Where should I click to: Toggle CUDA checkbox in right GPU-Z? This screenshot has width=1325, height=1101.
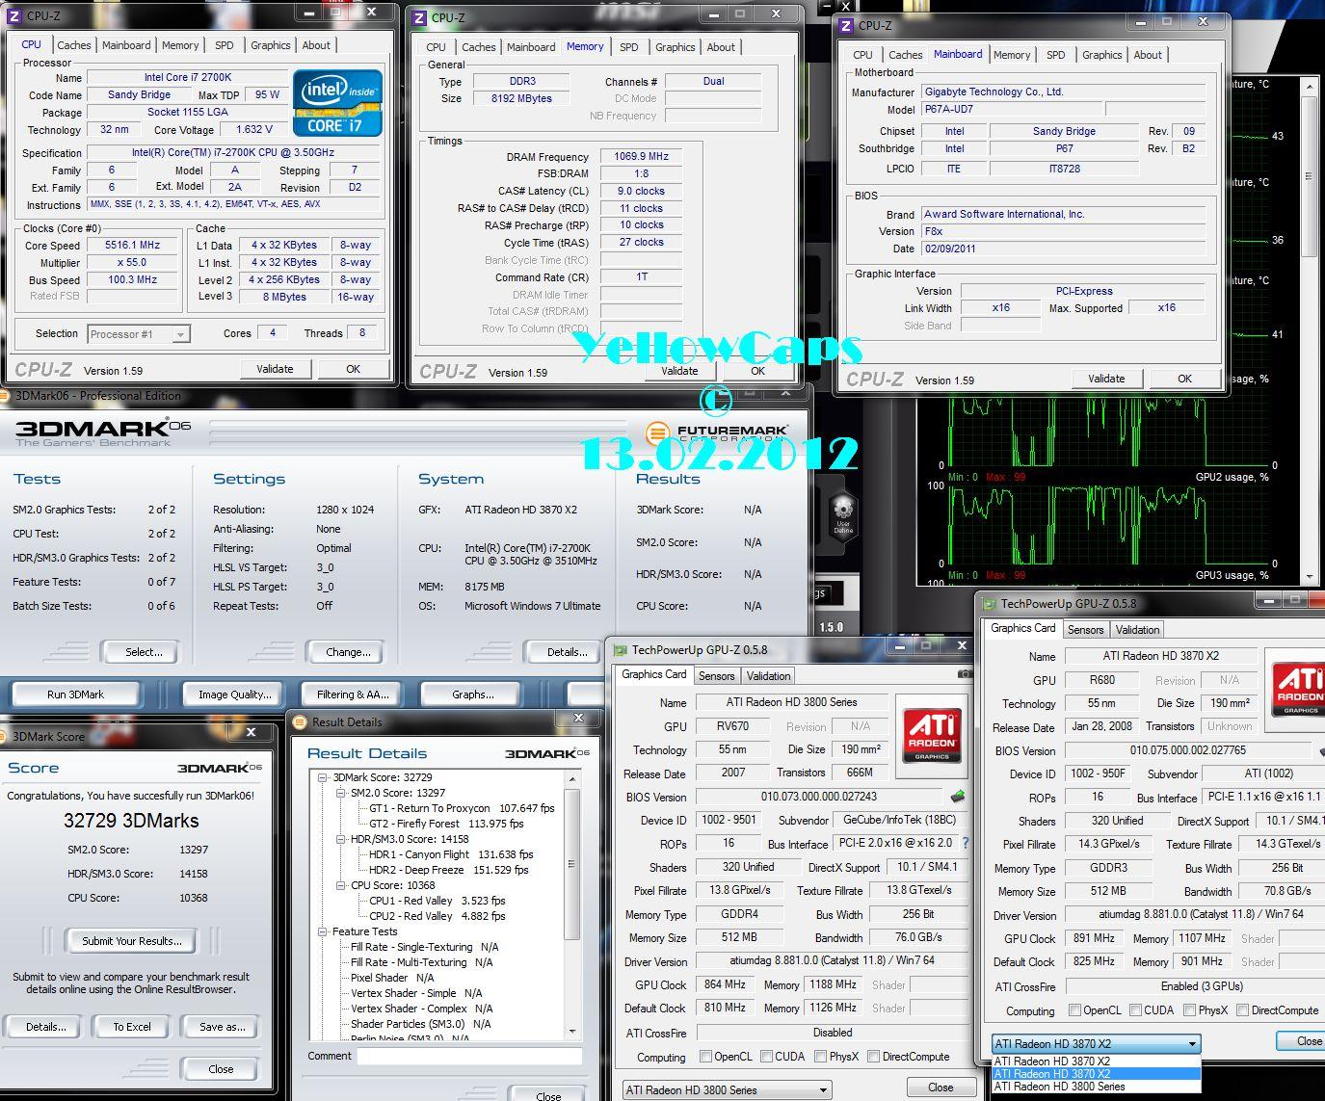point(1135,1009)
